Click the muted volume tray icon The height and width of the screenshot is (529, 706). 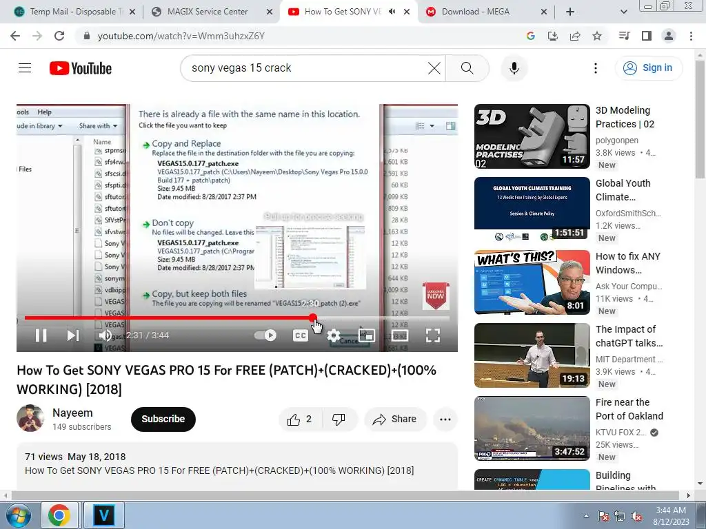[636, 516]
